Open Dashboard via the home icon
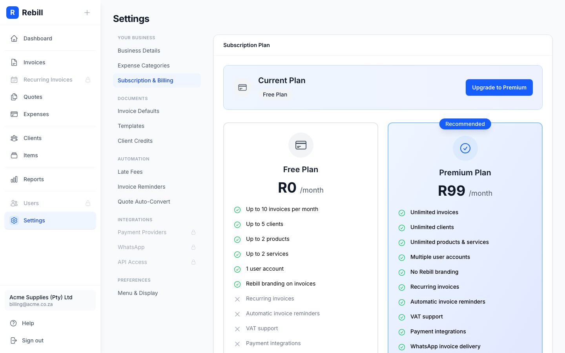This screenshot has width=565, height=353. (x=14, y=38)
